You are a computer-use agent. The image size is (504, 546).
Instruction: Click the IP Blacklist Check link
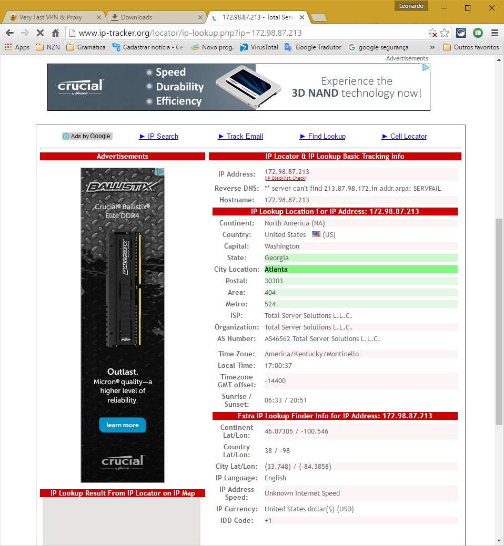tap(286, 178)
